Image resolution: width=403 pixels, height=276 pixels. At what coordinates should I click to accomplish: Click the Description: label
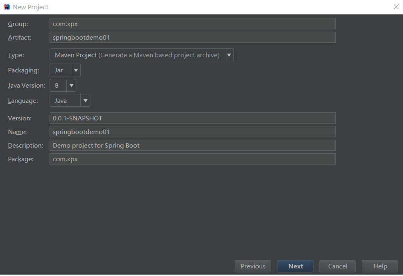tap(26, 146)
